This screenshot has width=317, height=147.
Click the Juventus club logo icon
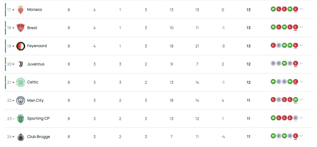coord(21,64)
